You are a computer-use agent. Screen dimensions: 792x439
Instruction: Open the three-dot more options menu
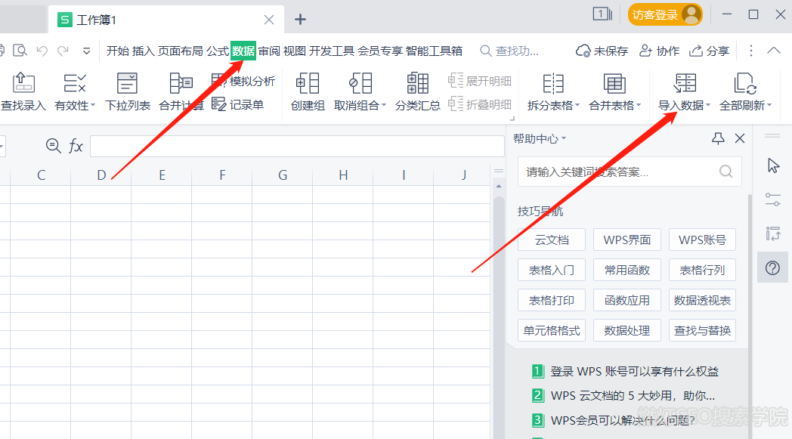[751, 51]
